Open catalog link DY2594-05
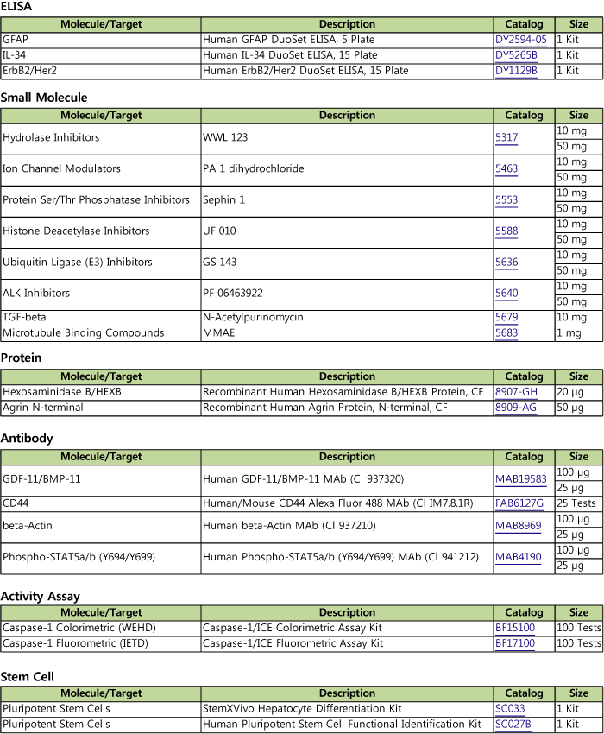Screen dimensions: 604x734 point(520,40)
